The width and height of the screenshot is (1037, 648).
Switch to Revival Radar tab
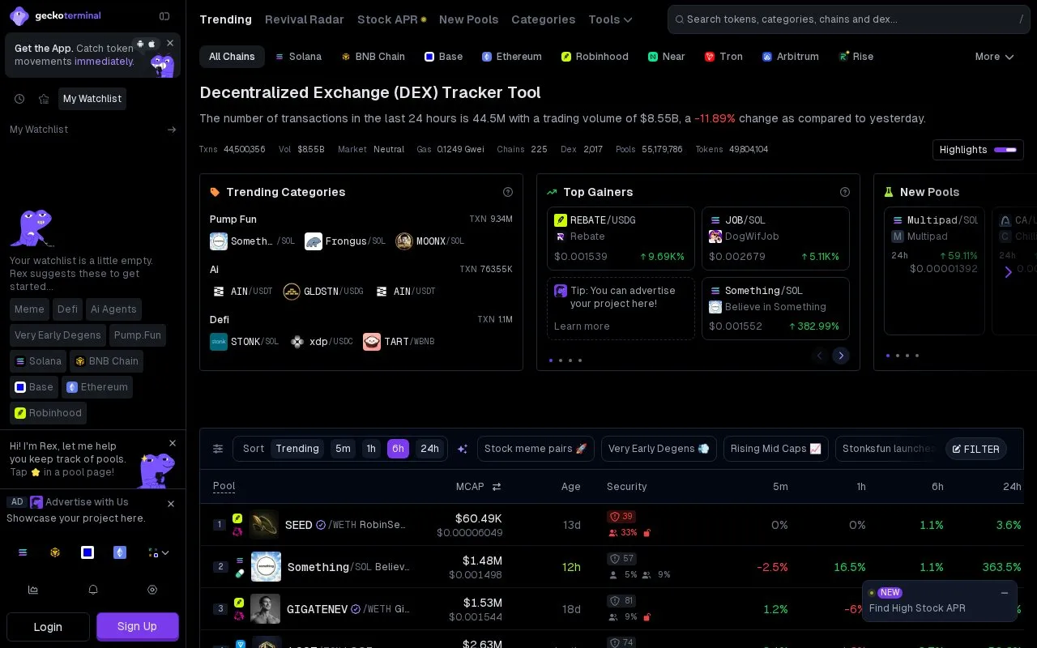(305, 19)
